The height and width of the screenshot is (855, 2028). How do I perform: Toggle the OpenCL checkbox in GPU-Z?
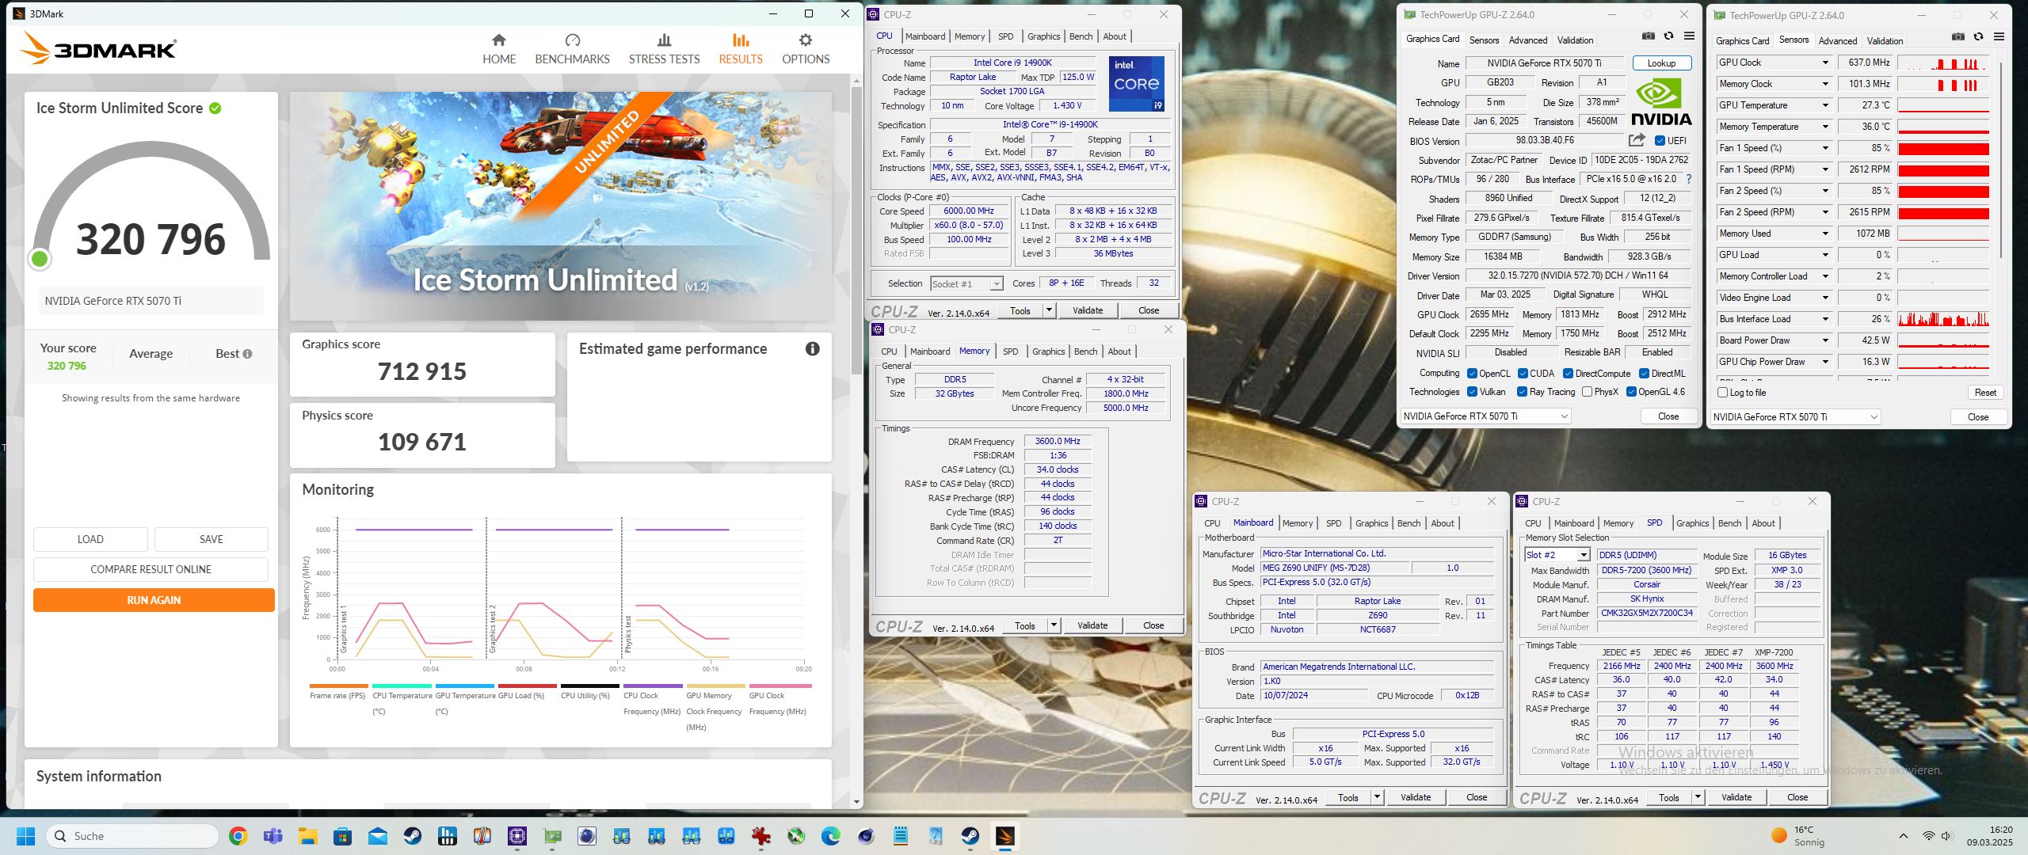coord(1472,374)
